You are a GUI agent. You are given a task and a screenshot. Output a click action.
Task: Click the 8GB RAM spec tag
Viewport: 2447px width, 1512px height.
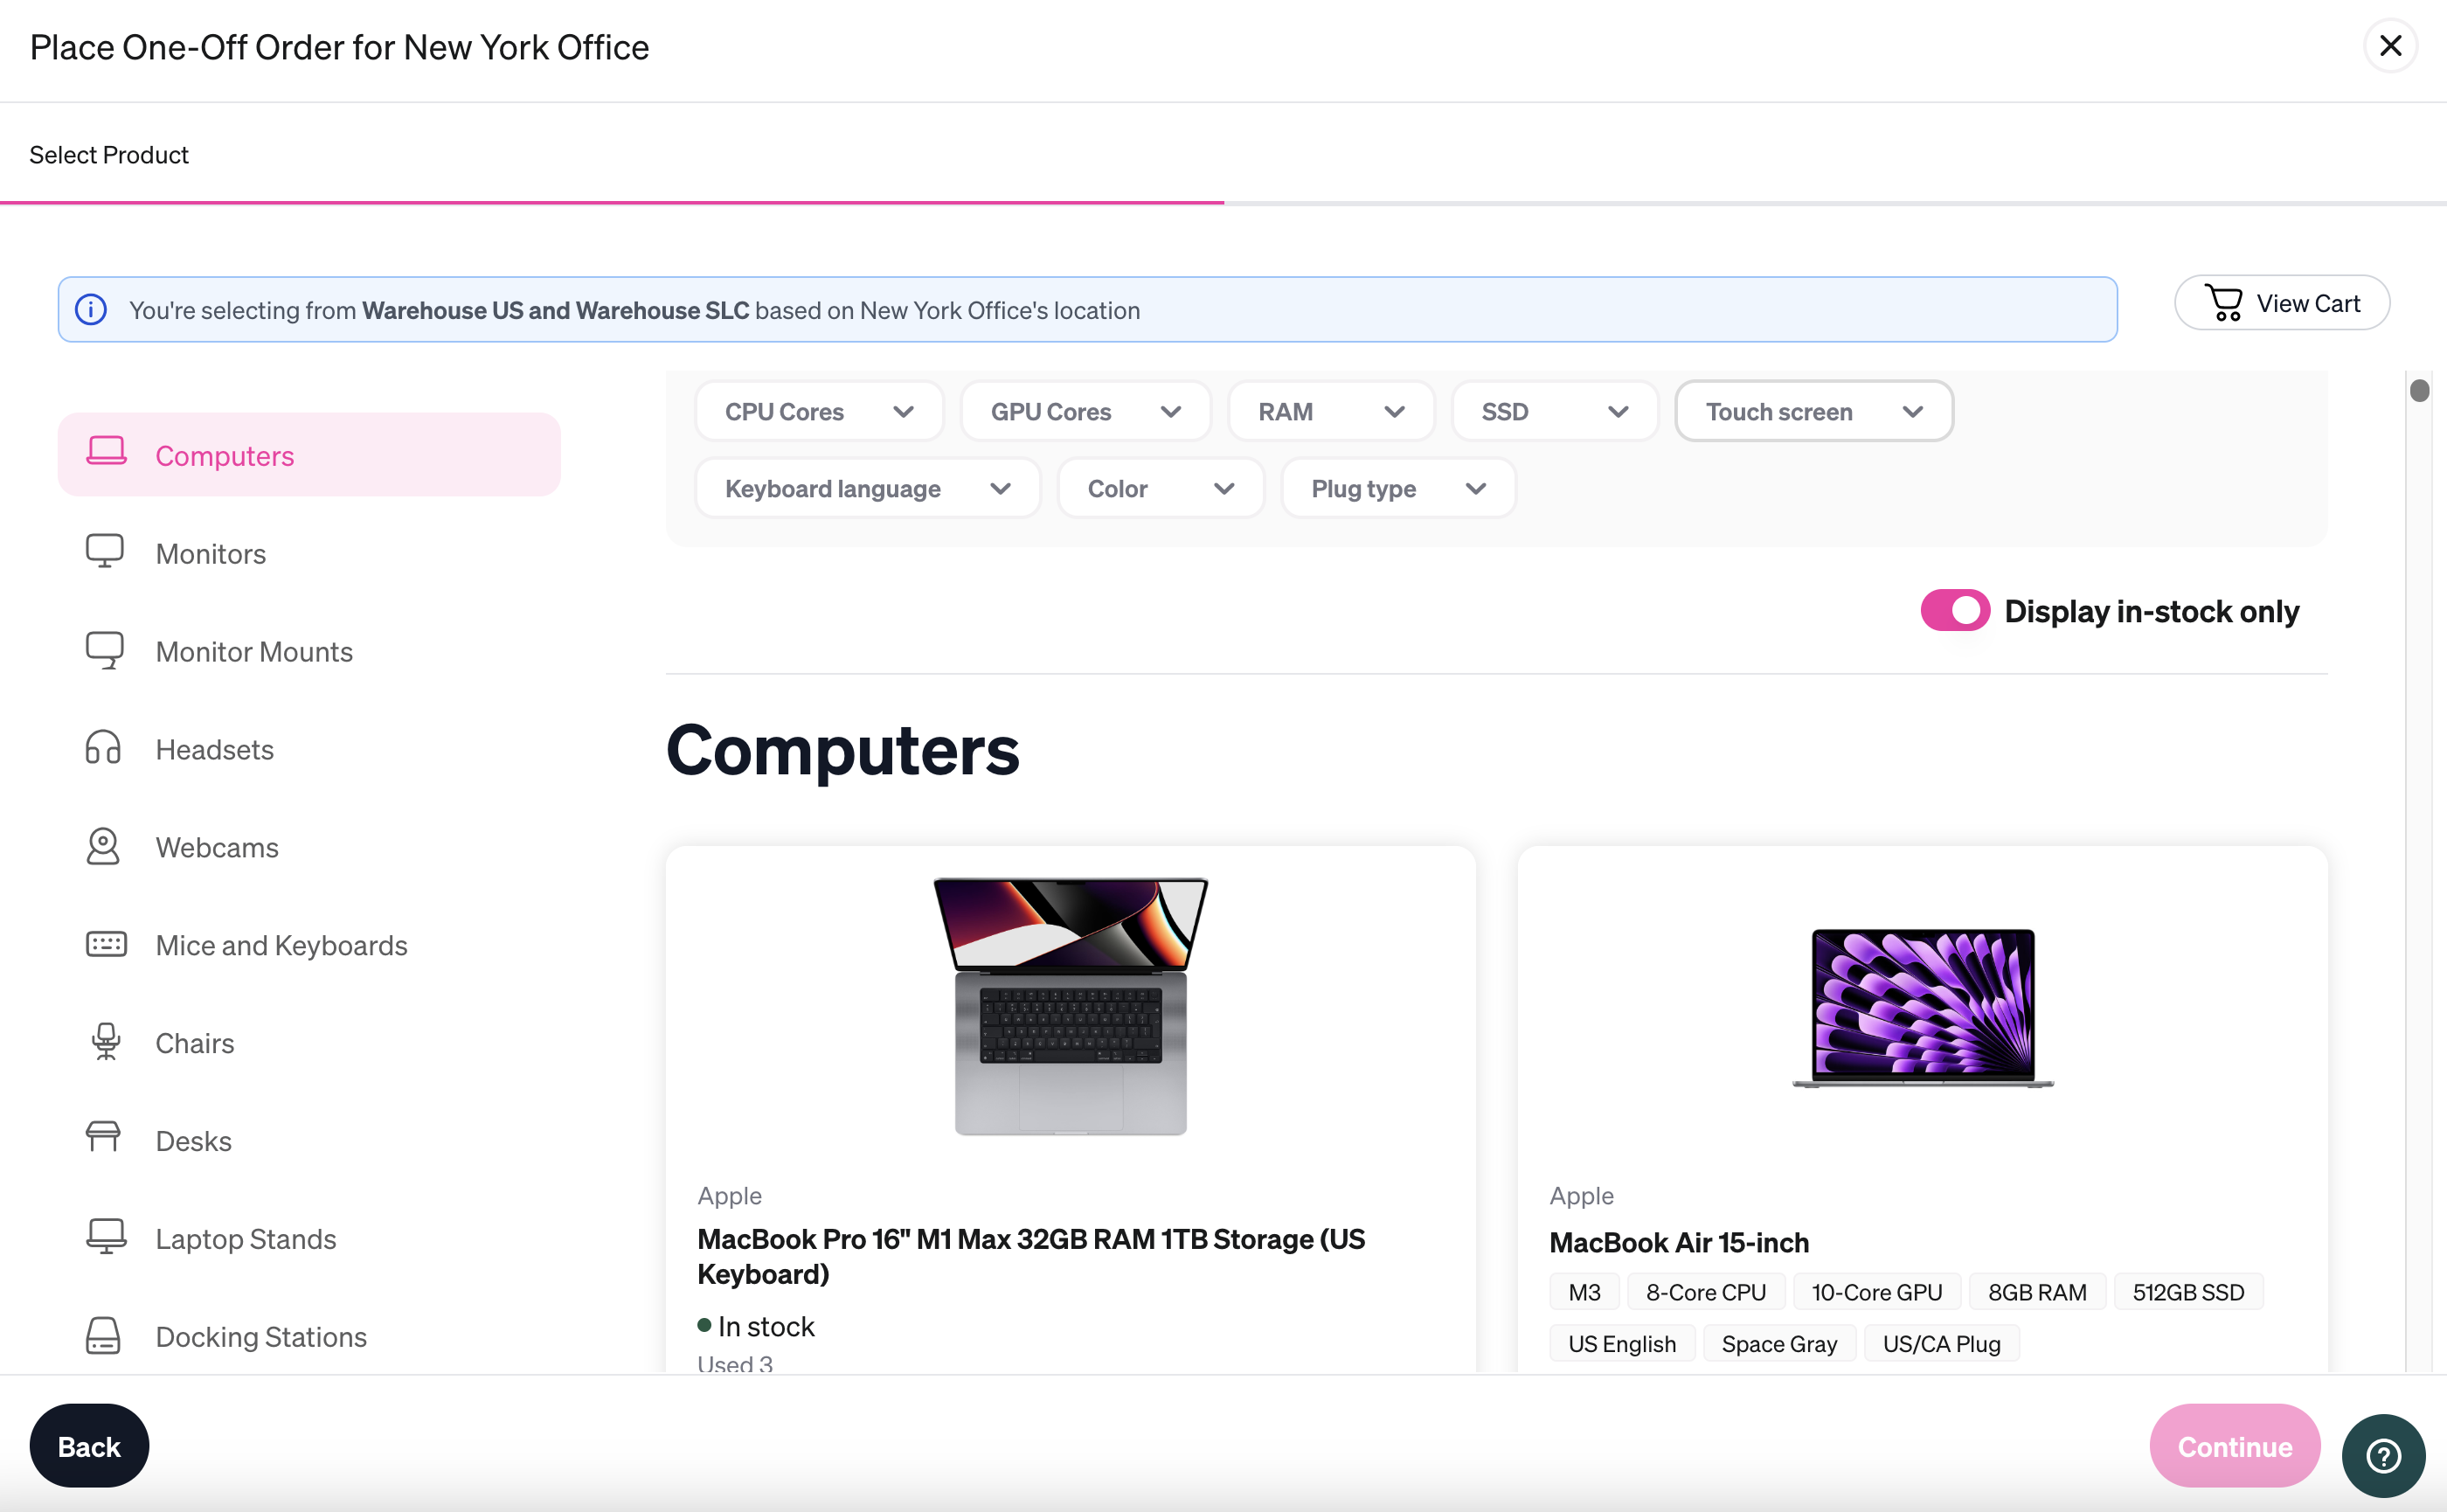[2037, 1292]
